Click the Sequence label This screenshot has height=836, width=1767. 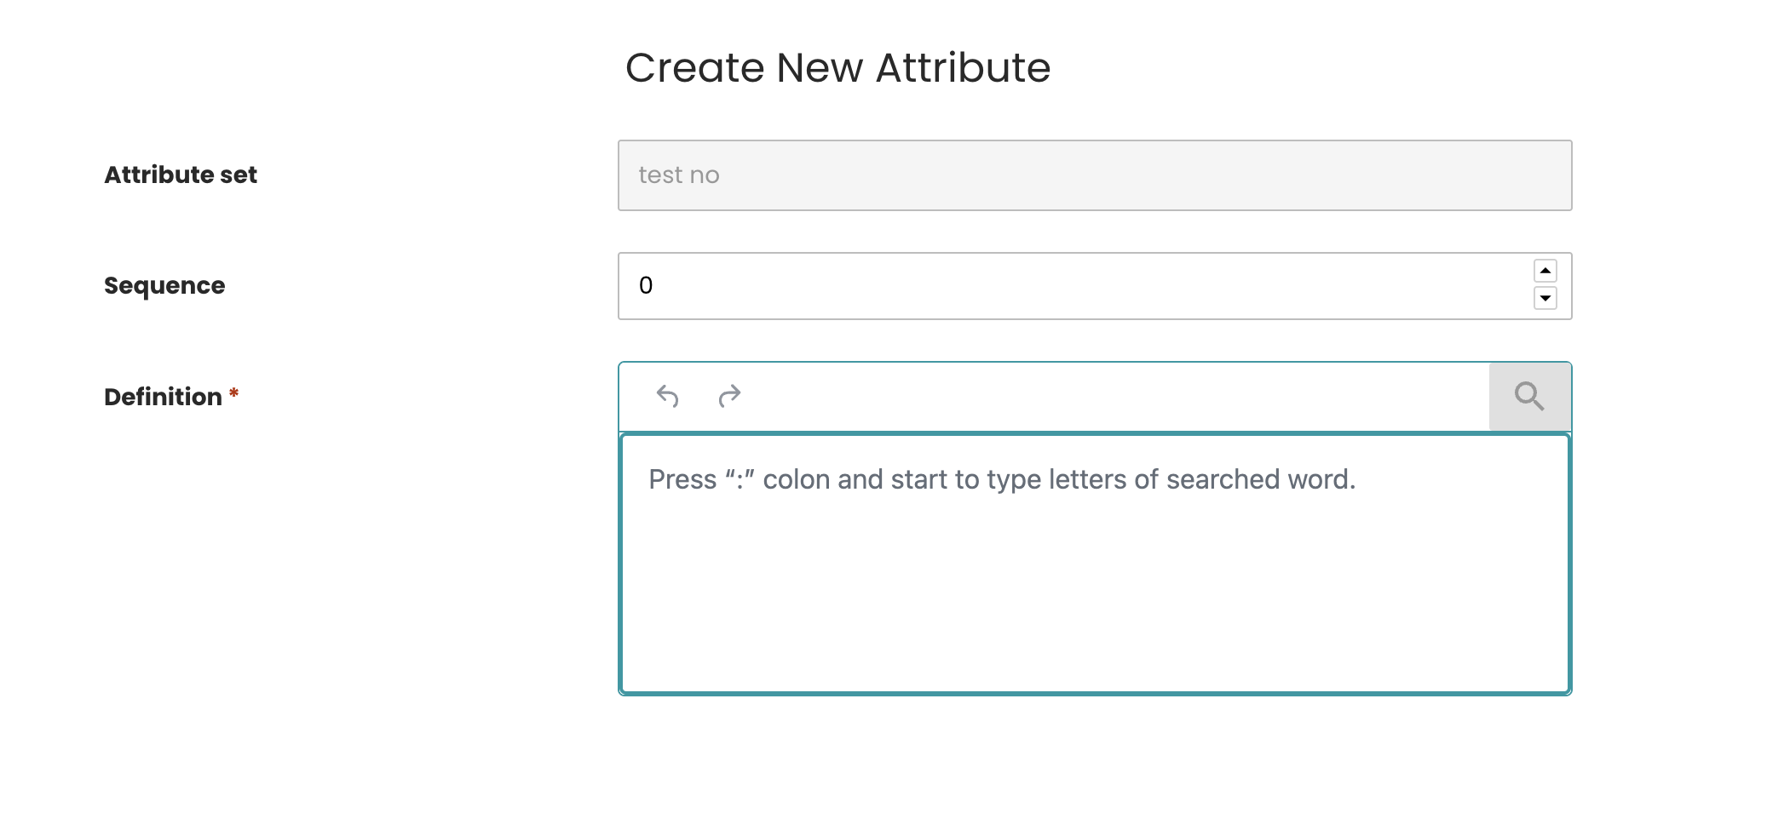(164, 285)
